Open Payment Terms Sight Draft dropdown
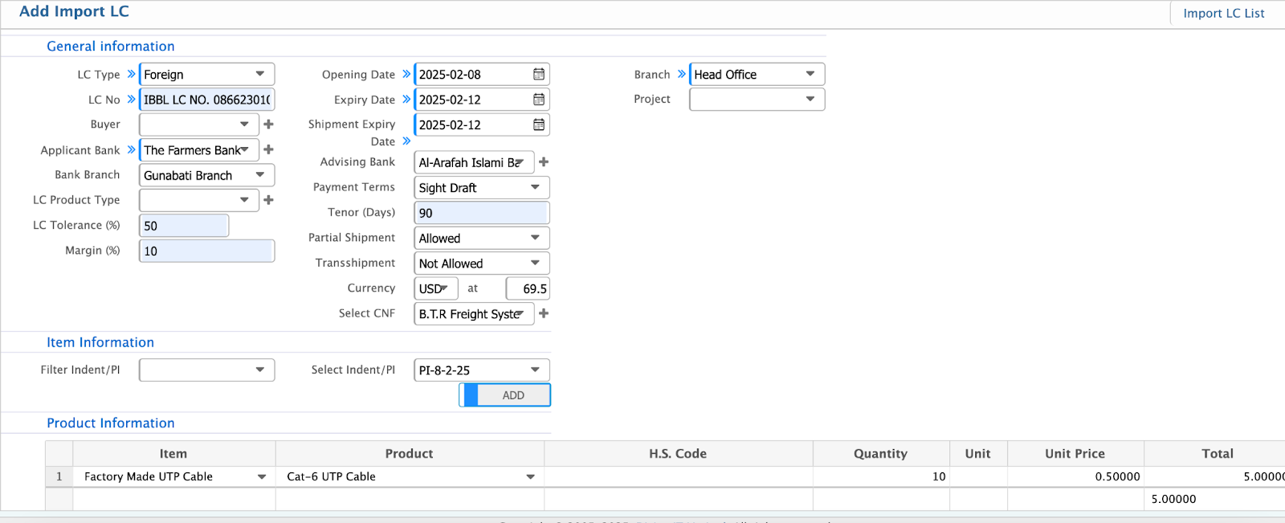 [x=482, y=187]
